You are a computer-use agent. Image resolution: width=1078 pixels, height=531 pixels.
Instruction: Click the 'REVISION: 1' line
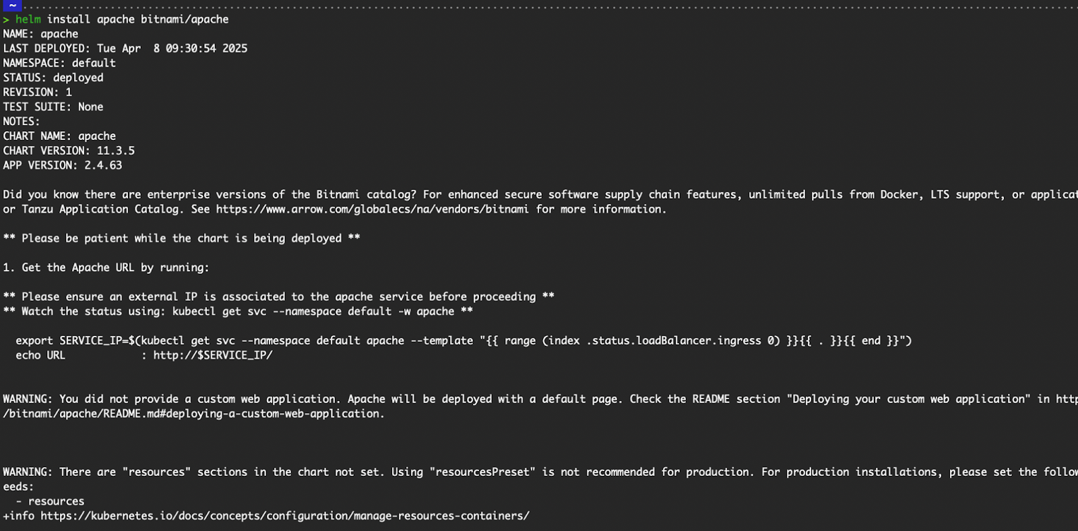click(37, 92)
